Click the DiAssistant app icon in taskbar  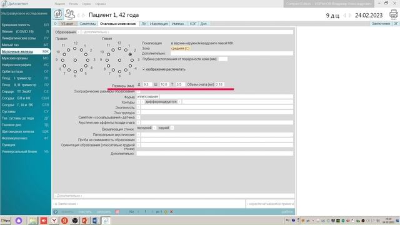pyautogui.click(x=106, y=221)
